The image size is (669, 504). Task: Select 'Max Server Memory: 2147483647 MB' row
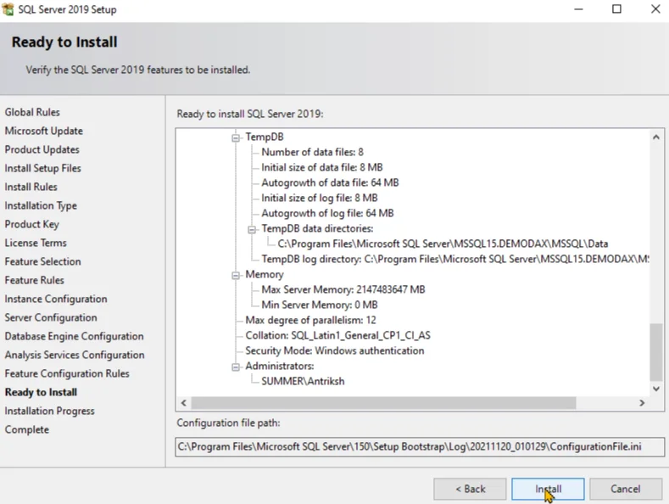coord(343,290)
